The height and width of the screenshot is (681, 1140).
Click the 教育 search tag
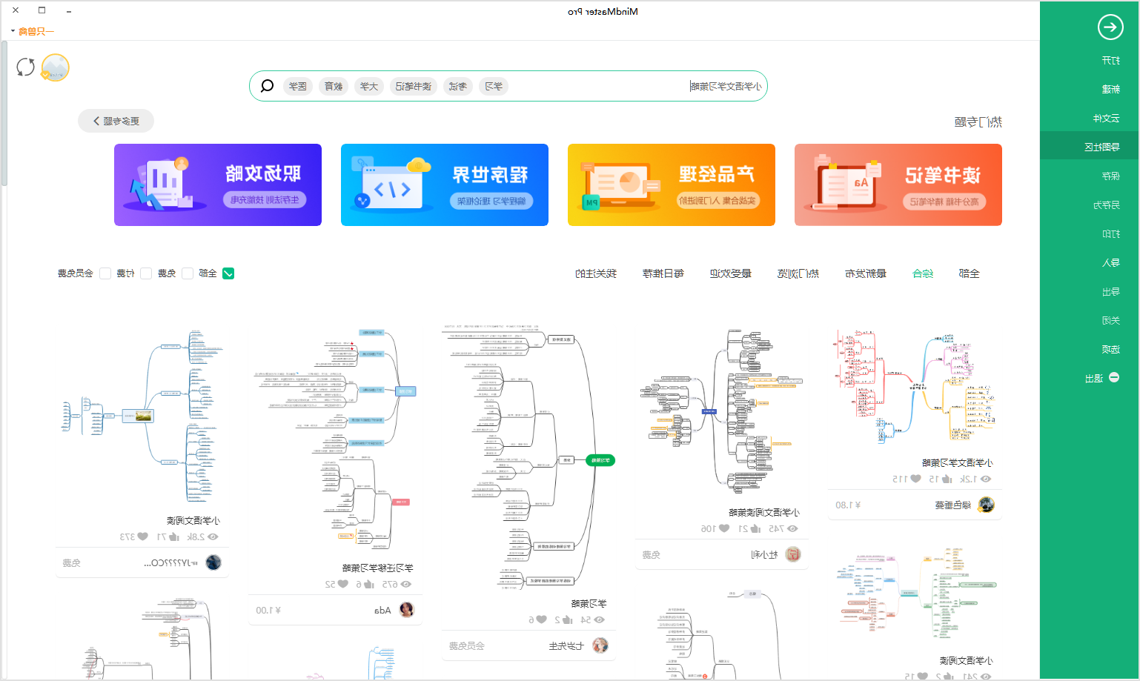click(334, 87)
